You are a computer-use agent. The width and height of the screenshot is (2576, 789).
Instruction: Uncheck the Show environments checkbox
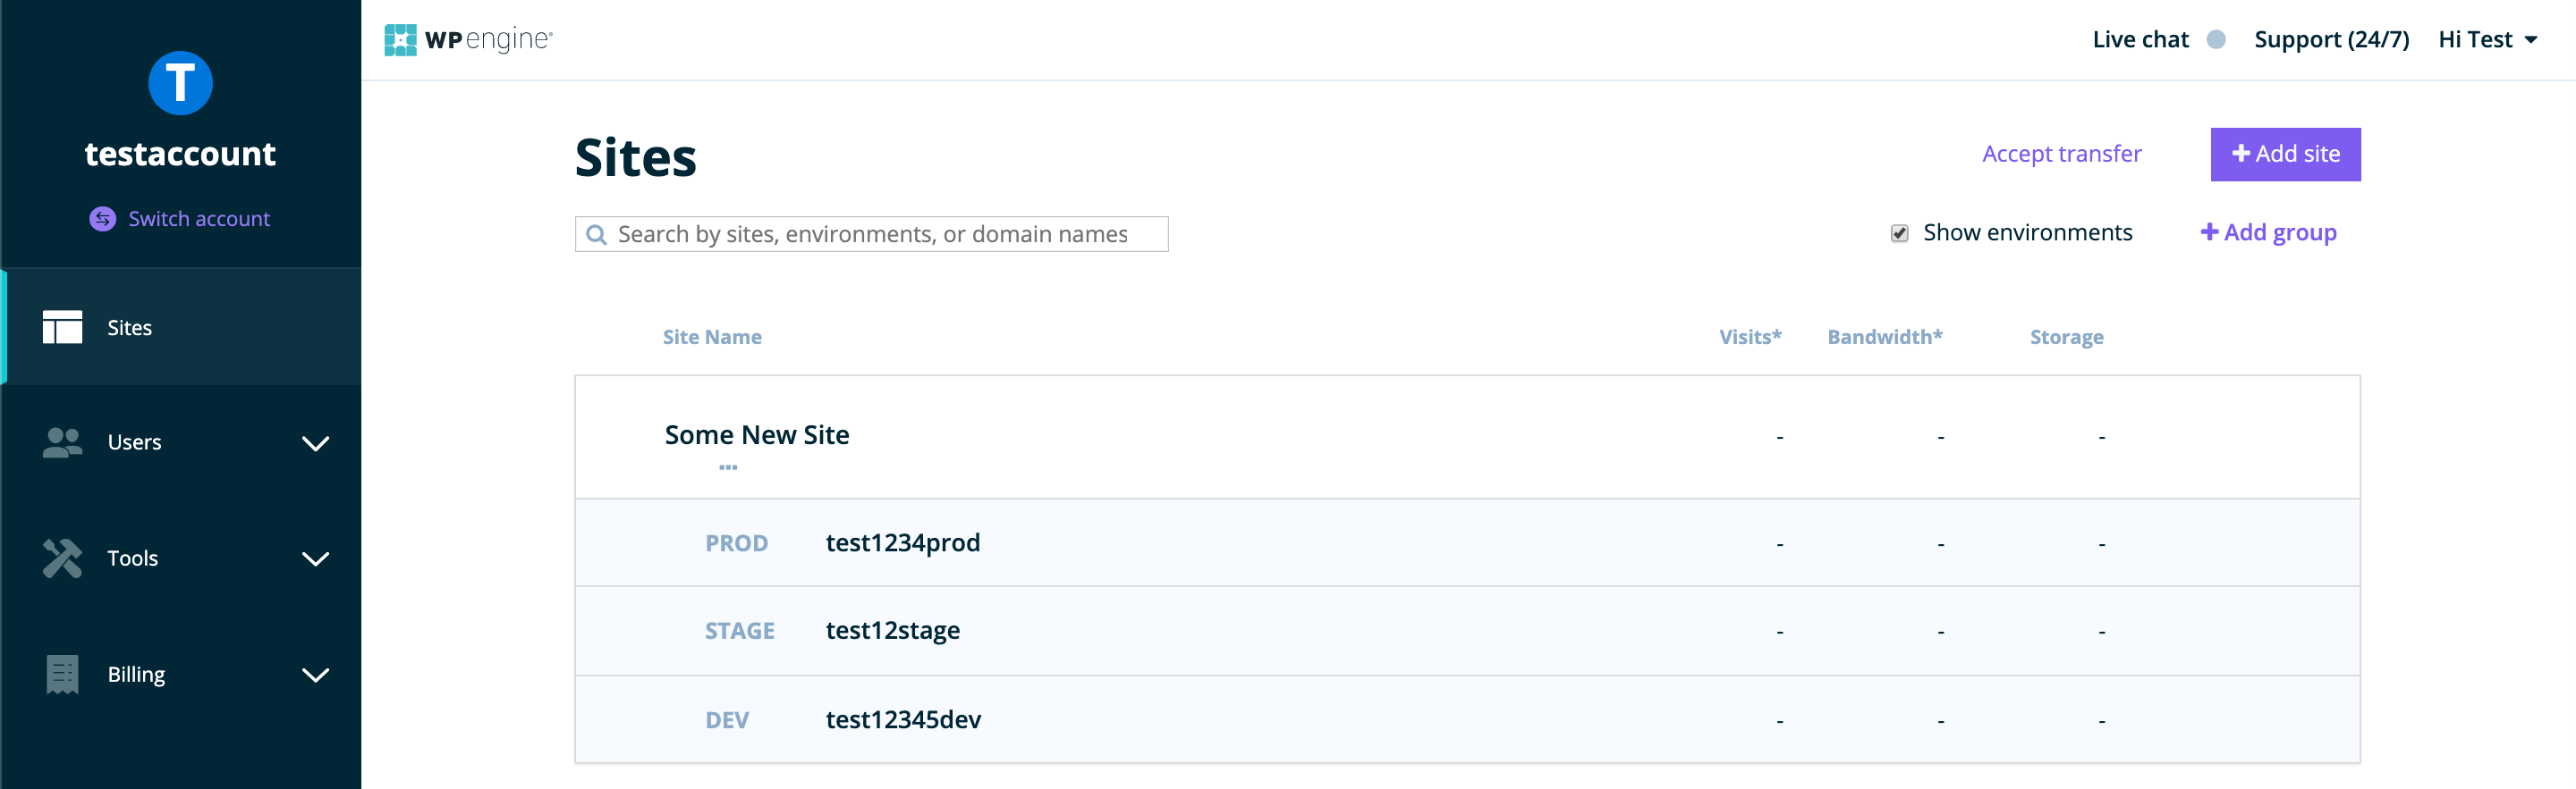(x=1899, y=234)
